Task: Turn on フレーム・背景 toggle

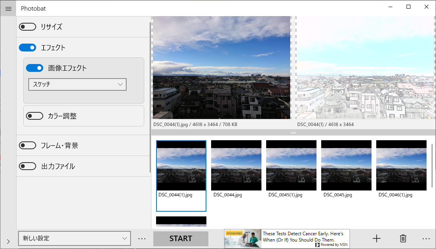Action: tap(27, 145)
